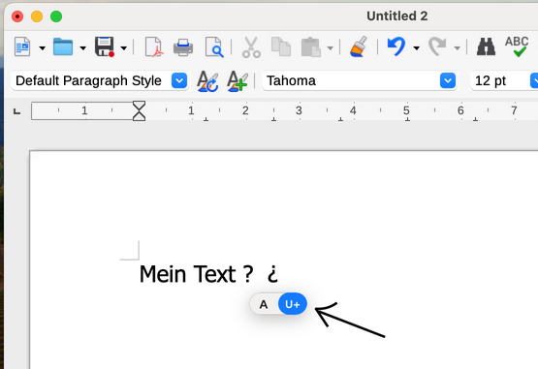This screenshot has width=538, height=369.
Task: Open Find and Replace binoculars
Action: click(486, 46)
